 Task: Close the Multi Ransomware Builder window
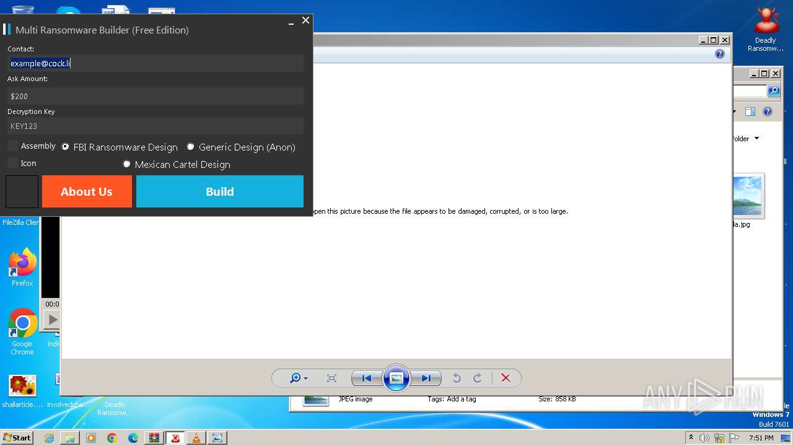tap(305, 20)
